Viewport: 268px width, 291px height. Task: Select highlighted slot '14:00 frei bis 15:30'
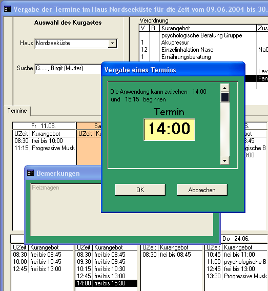click(107, 283)
